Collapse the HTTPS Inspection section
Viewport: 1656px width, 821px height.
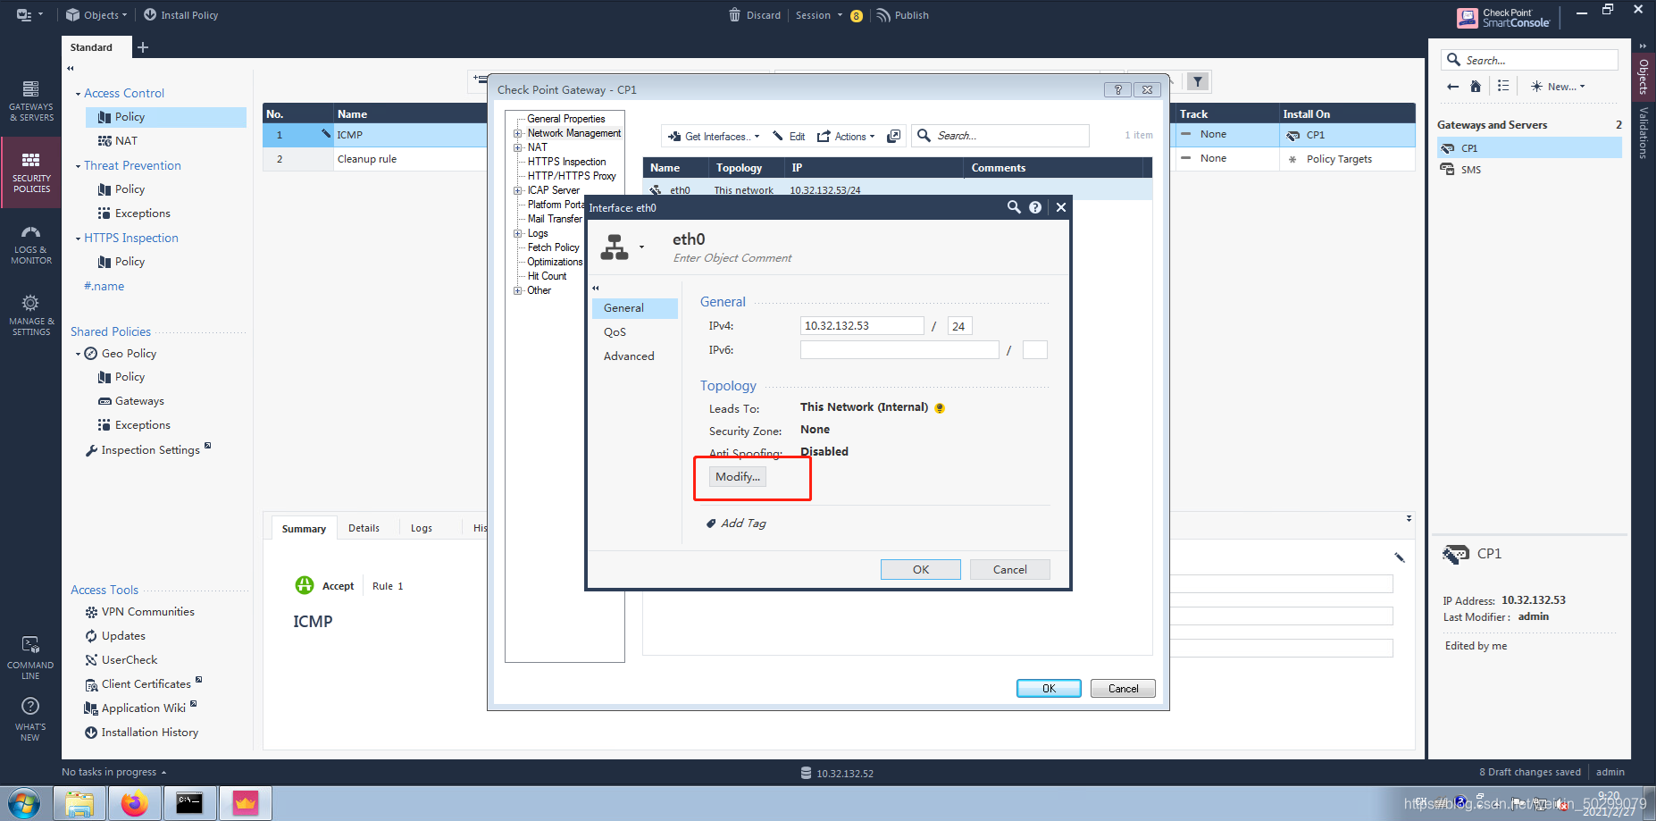pos(78,239)
